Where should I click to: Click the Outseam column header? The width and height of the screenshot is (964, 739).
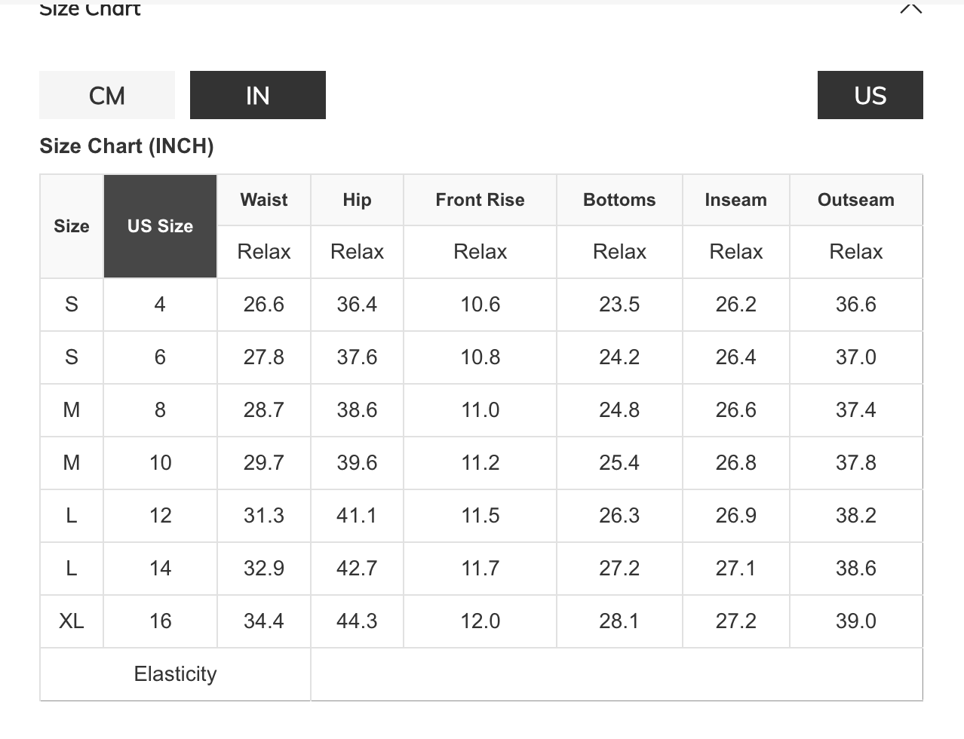click(x=855, y=200)
